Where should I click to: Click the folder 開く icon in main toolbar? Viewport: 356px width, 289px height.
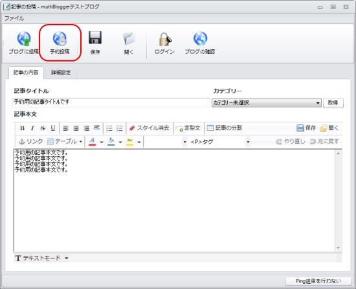pos(129,38)
